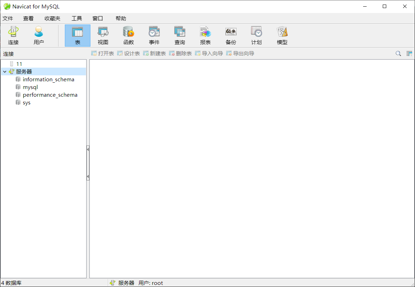Open the 收藏夹 menu

53,18
